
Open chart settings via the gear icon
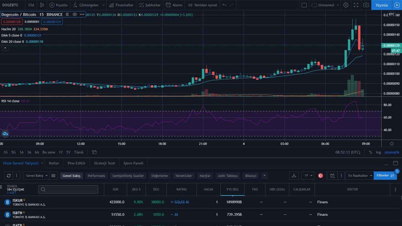pyautogui.click(x=346, y=5)
